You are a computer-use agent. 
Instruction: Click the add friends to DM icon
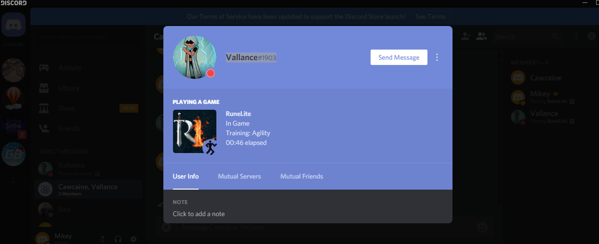point(465,36)
